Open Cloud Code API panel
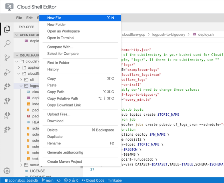 pyautogui.click(x=7, y=101)
